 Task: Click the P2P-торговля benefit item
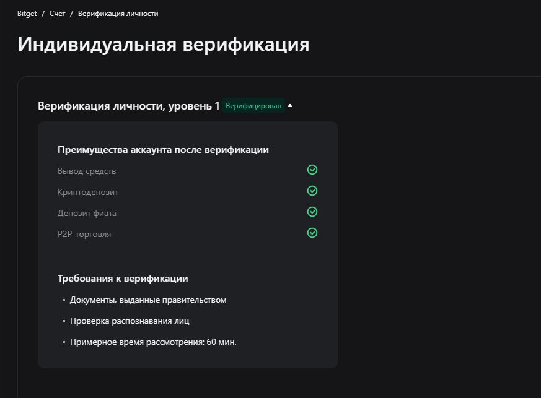[x=84, y=234]
